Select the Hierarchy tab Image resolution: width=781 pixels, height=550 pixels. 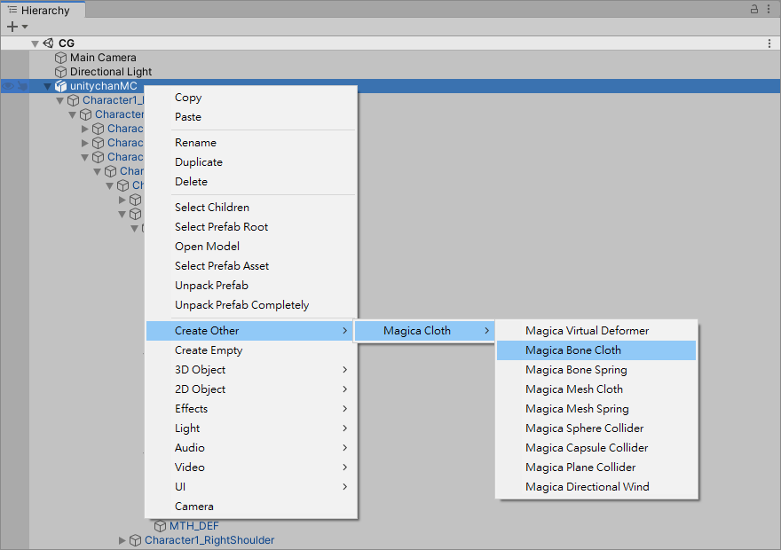click(43, 11)
